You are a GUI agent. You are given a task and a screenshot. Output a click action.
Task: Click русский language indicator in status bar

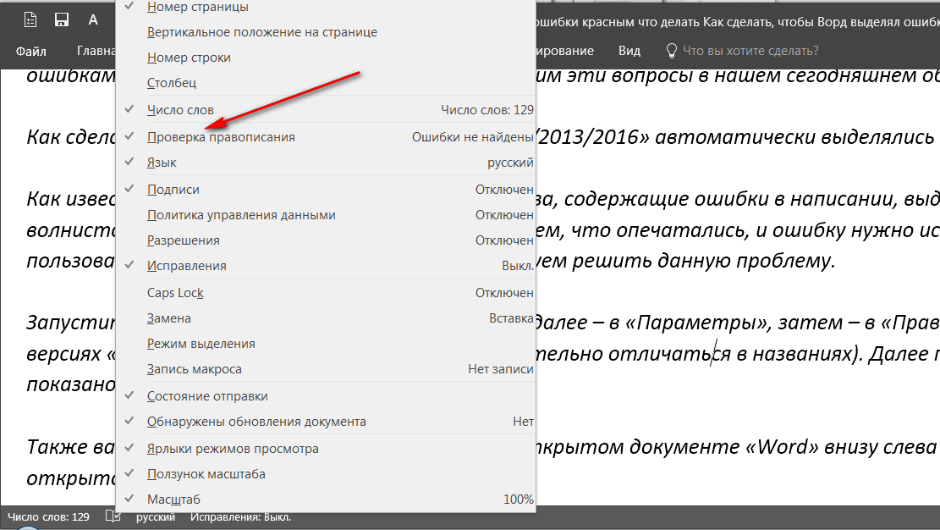coord(156,516)
